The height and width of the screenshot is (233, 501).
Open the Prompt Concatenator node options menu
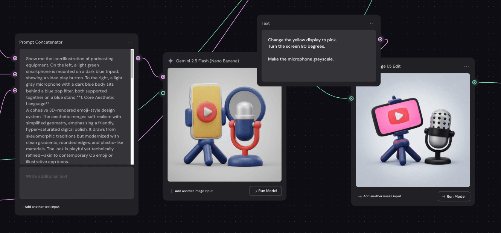point(130,42)
